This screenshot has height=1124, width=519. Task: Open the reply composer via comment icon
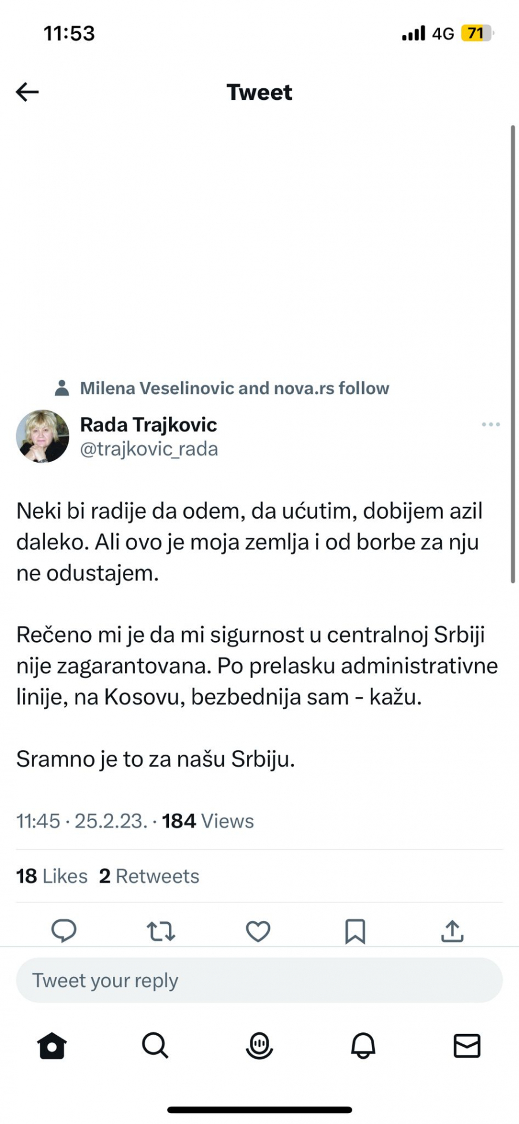[63, 930]
